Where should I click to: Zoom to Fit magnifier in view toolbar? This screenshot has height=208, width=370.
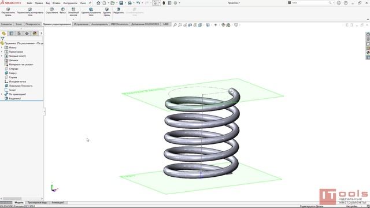point(175,25)
